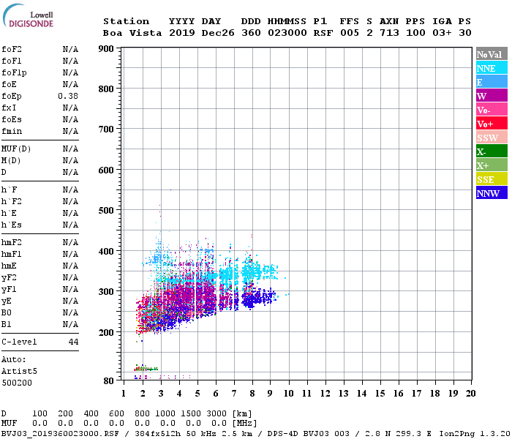Select the NoVal legend swatch
This screenshot has width=512, height=439.
492,54
